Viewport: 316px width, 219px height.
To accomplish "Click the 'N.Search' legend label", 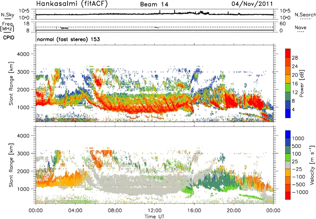I will [305, 15].
